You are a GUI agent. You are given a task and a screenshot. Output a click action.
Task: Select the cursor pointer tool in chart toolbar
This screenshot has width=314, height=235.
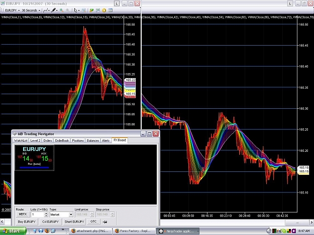point(75,10)
